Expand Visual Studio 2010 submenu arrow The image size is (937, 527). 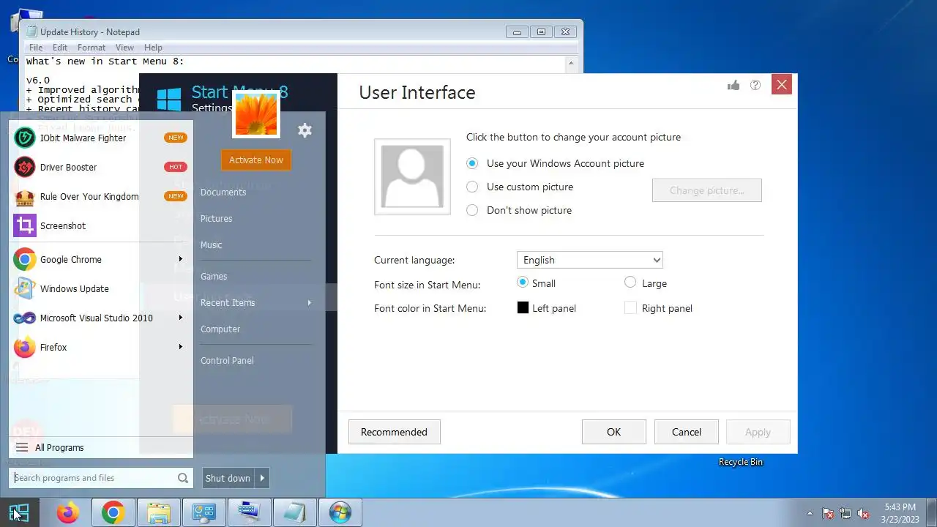click(x=180, y=318)
